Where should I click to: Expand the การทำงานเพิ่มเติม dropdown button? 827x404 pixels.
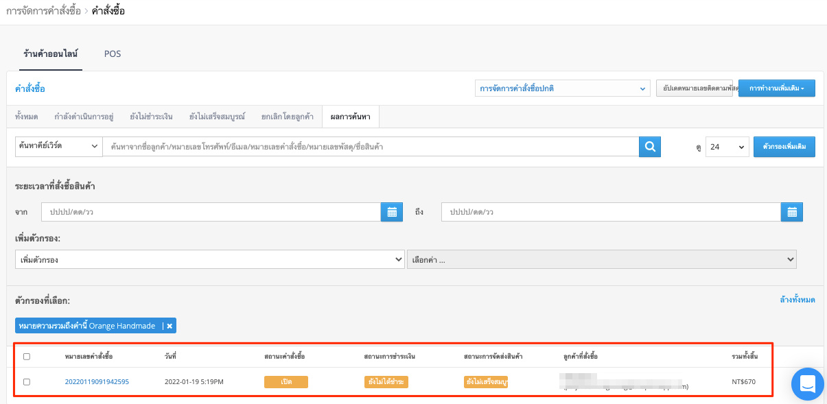777,88
